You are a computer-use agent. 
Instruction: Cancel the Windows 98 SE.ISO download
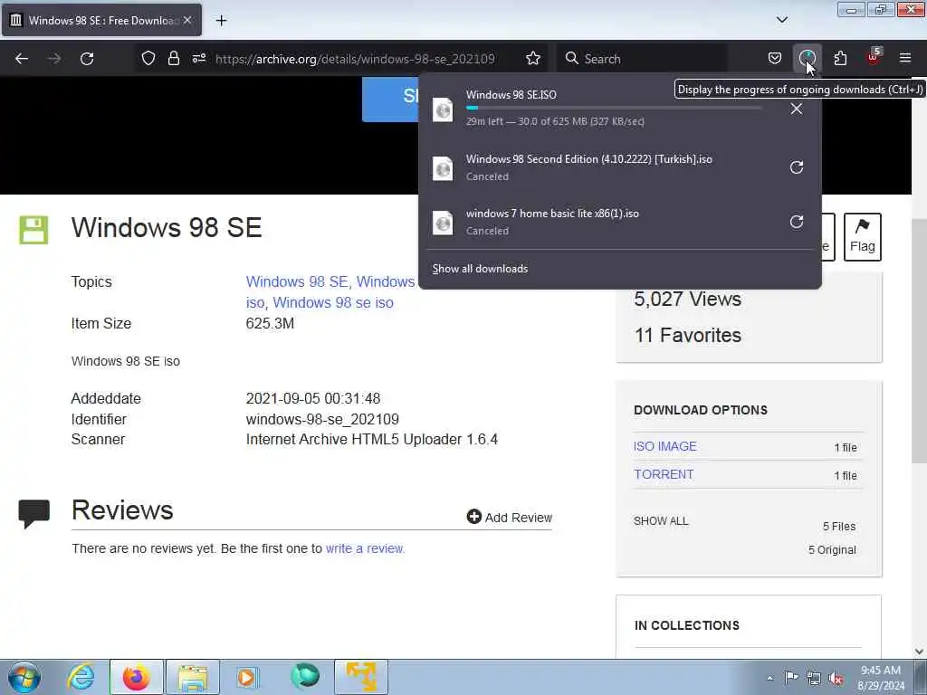tap(797, 109)
